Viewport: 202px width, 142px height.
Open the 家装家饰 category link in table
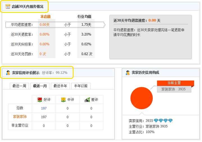coord(20,117)
